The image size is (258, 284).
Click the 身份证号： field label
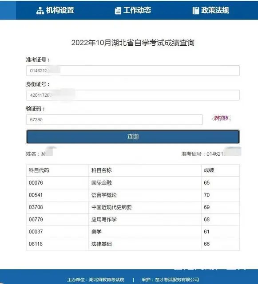pos(38,84)
